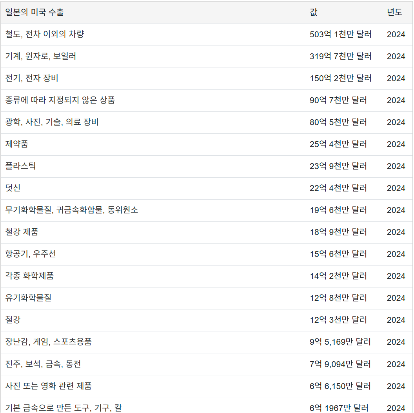This screenshot has width=414, height=413.
Task: Open '장난감, 게임, 스포츠용품' entry
Action: click(x=49, y=342)
